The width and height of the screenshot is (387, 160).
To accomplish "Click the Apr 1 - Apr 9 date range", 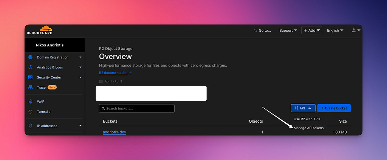I will (x=113, y=82).
